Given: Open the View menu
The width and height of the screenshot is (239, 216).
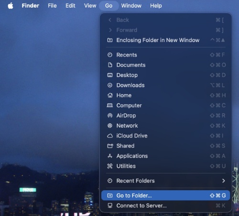Looking at the screenshot, I should pyautogui.click(x=90, y=6).
